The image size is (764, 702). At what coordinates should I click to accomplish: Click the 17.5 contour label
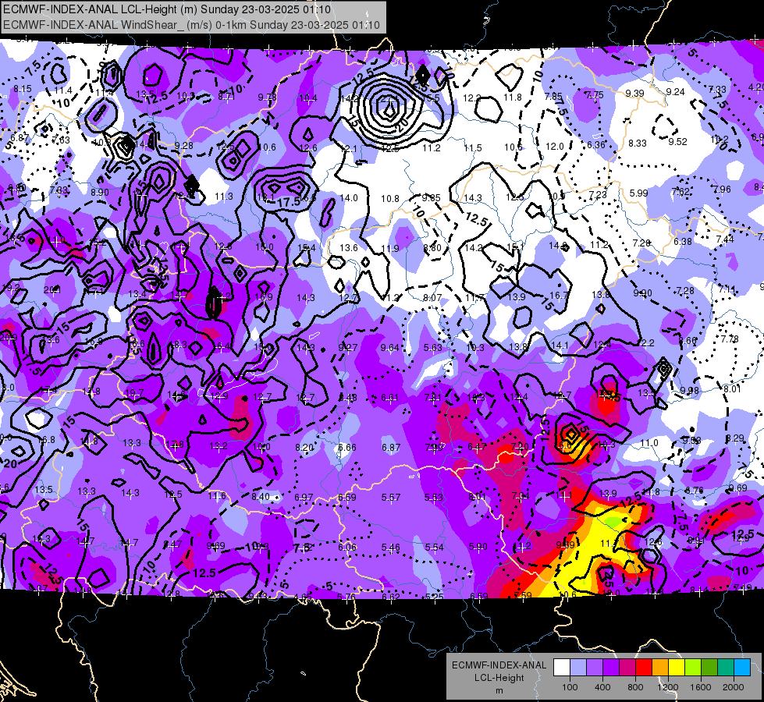(289, 202)
